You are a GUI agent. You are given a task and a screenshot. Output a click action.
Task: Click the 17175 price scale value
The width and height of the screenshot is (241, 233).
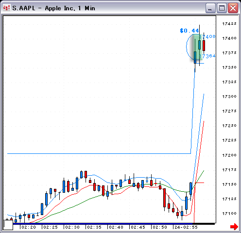(229, 170)
